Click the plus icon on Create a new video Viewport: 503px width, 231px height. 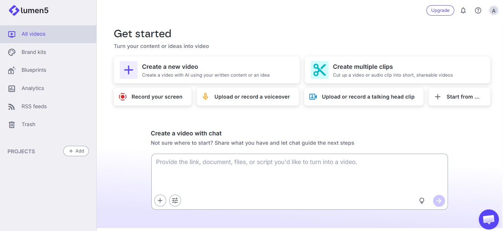[129, 70]
